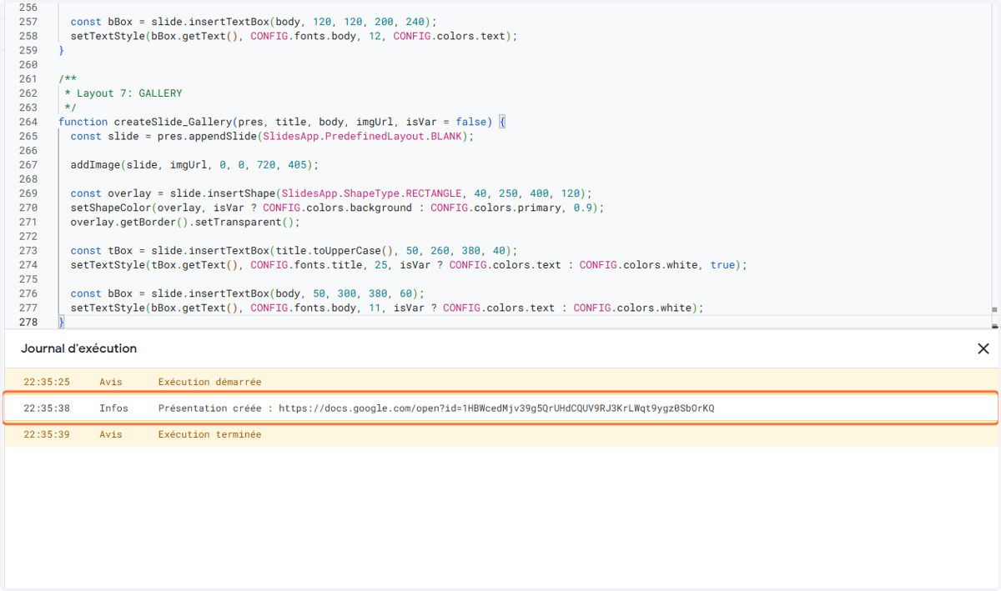The height and width of the screenshot is (591, 1001).
Task: Click the setShapeColor call on line 270
Action: pos(337,208)
